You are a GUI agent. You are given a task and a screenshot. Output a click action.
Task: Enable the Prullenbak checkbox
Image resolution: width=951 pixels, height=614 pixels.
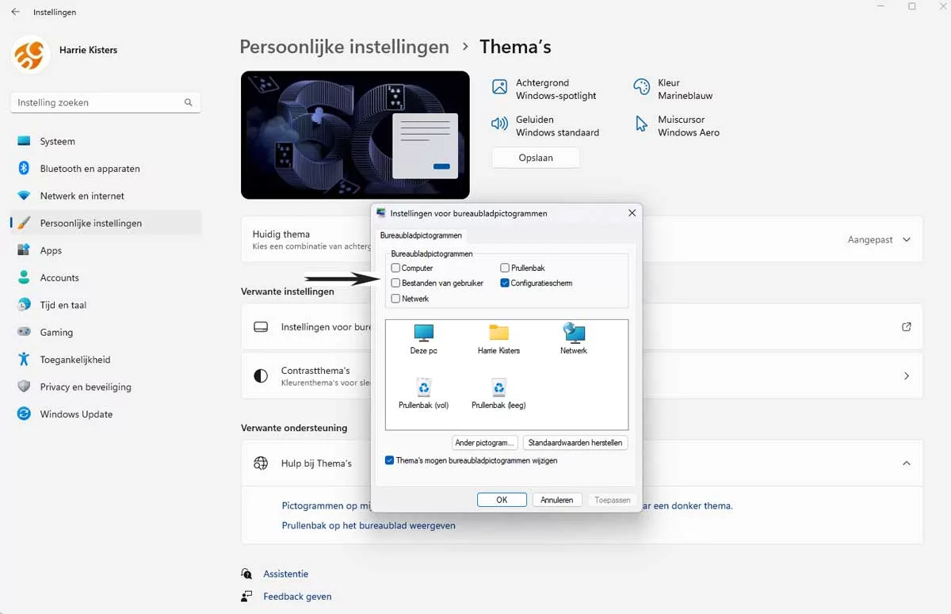(505, 269)
